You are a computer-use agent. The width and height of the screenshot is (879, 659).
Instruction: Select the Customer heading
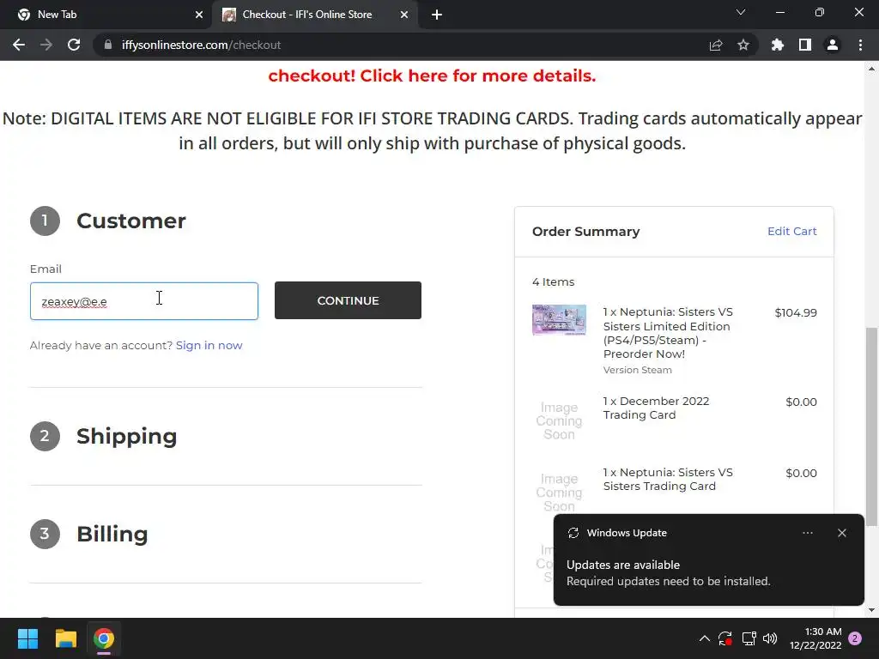coord(131,221)
